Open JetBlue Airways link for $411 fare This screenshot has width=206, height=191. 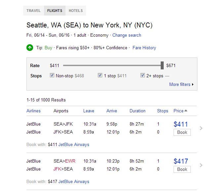74,144
